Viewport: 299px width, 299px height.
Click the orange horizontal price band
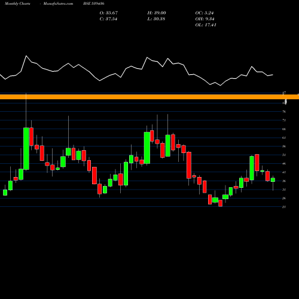149,97
